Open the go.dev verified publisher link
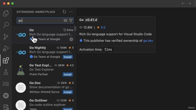Screen dimensions: 196x110 click(x=148, y=41)
